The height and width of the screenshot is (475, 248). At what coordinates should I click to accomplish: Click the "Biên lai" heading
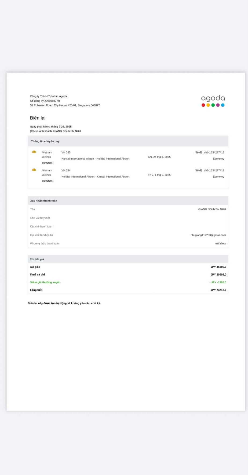(x=38, y=118)
